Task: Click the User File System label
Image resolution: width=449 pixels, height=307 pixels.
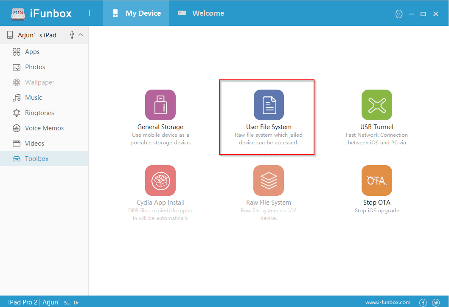Action: [x=269, y=127]
